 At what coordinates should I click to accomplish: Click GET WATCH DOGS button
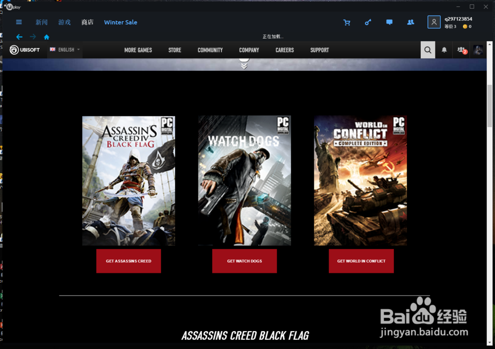click(x=245, y=261)
